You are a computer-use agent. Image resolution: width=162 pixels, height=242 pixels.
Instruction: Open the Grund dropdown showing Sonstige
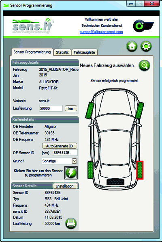tap(60, 161)
